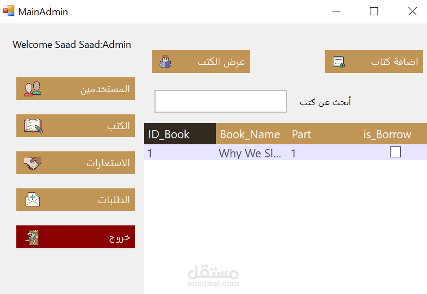The height and width of the screenshot is (294, 427).
Task: Click the handshake icon on الاستعارات button
Action: 32,163
